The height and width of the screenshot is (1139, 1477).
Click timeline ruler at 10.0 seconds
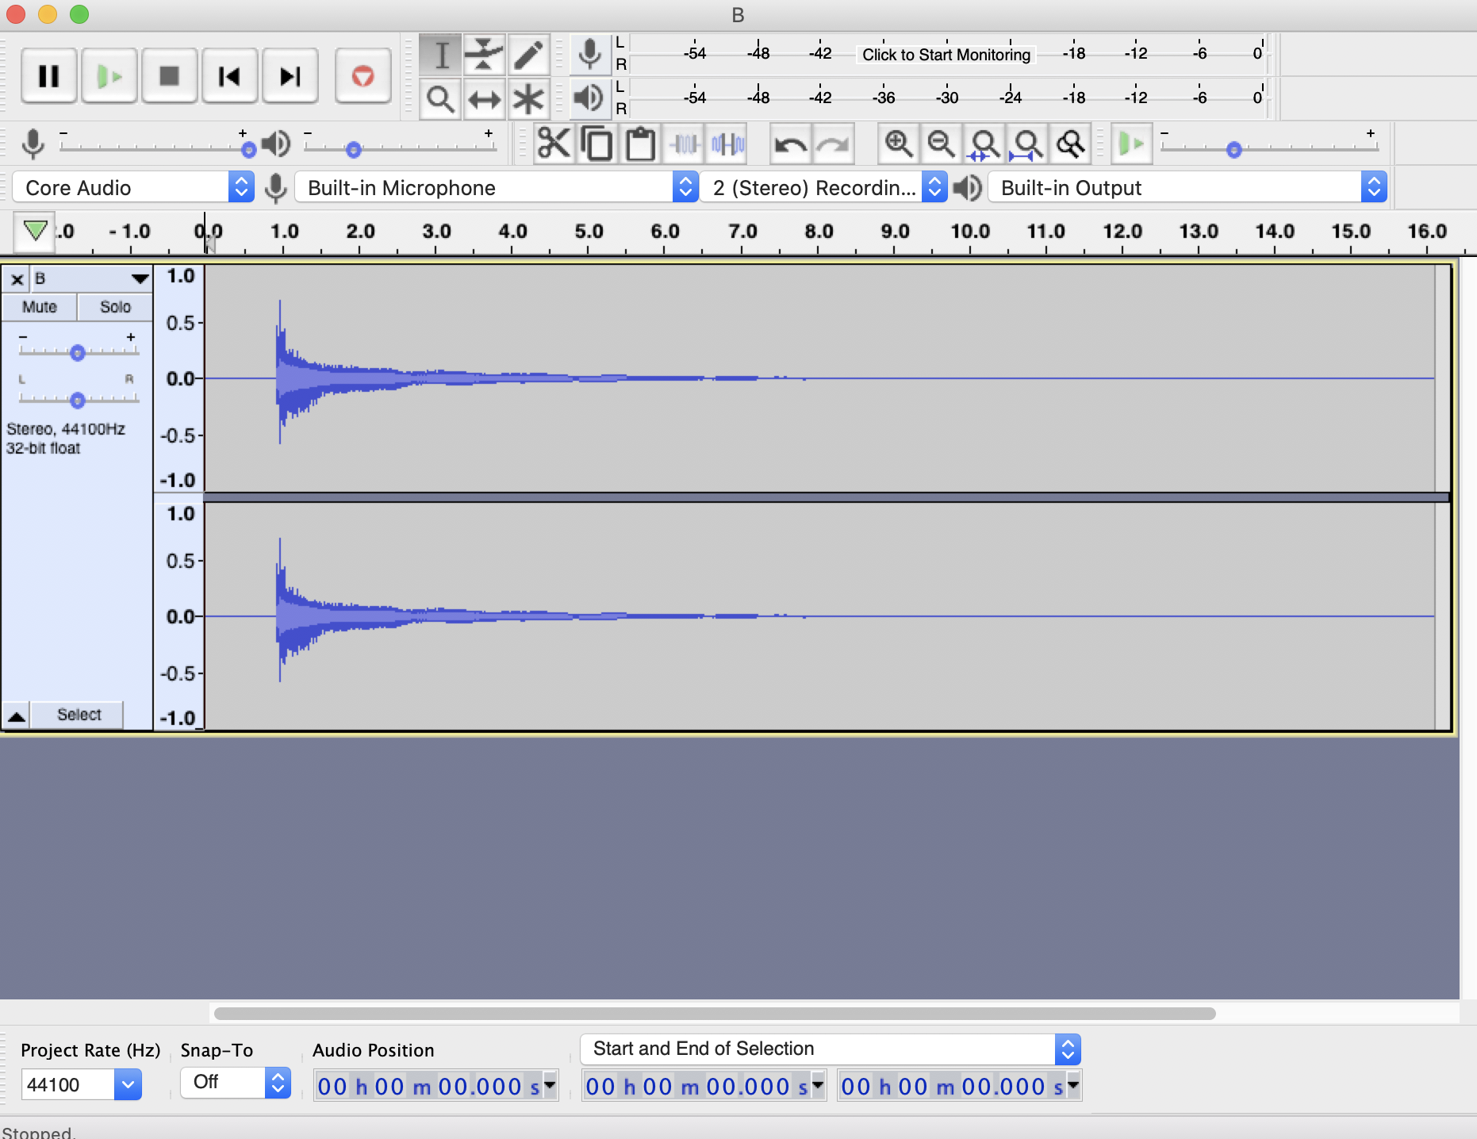coord(969,232)
